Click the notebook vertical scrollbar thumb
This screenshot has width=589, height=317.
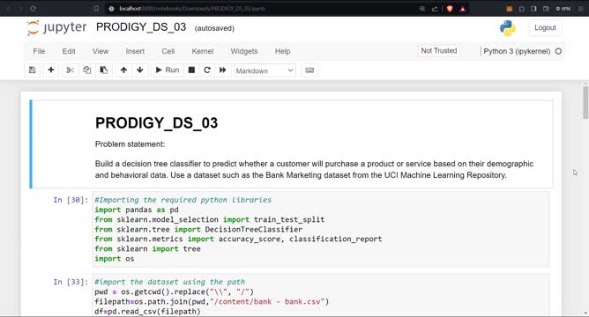(585, 102)
